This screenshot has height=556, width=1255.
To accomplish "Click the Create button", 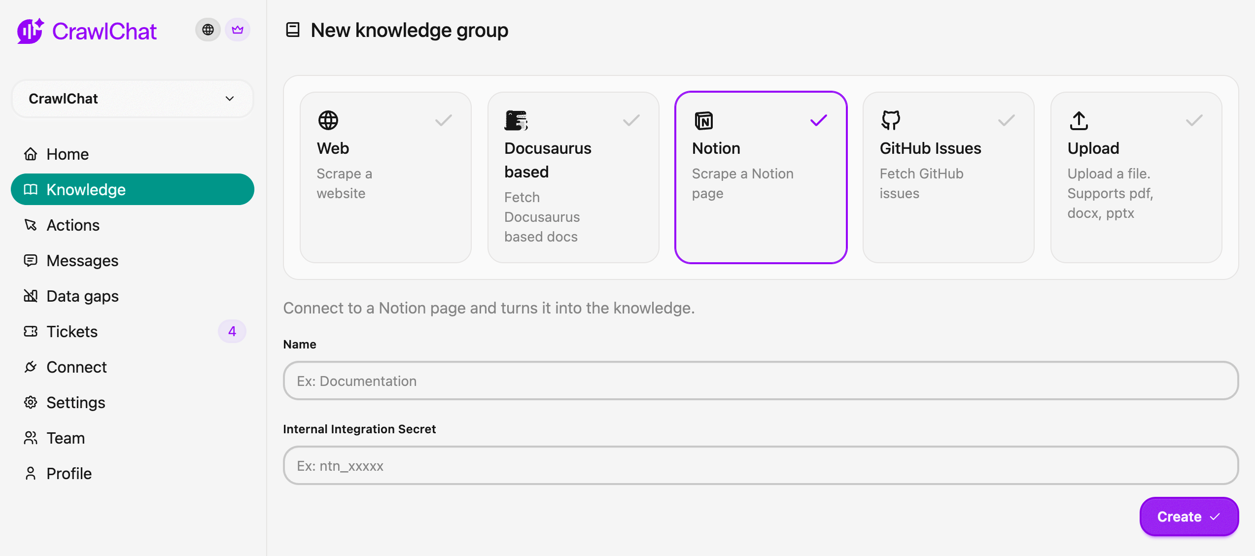I will coord(1189,517).
